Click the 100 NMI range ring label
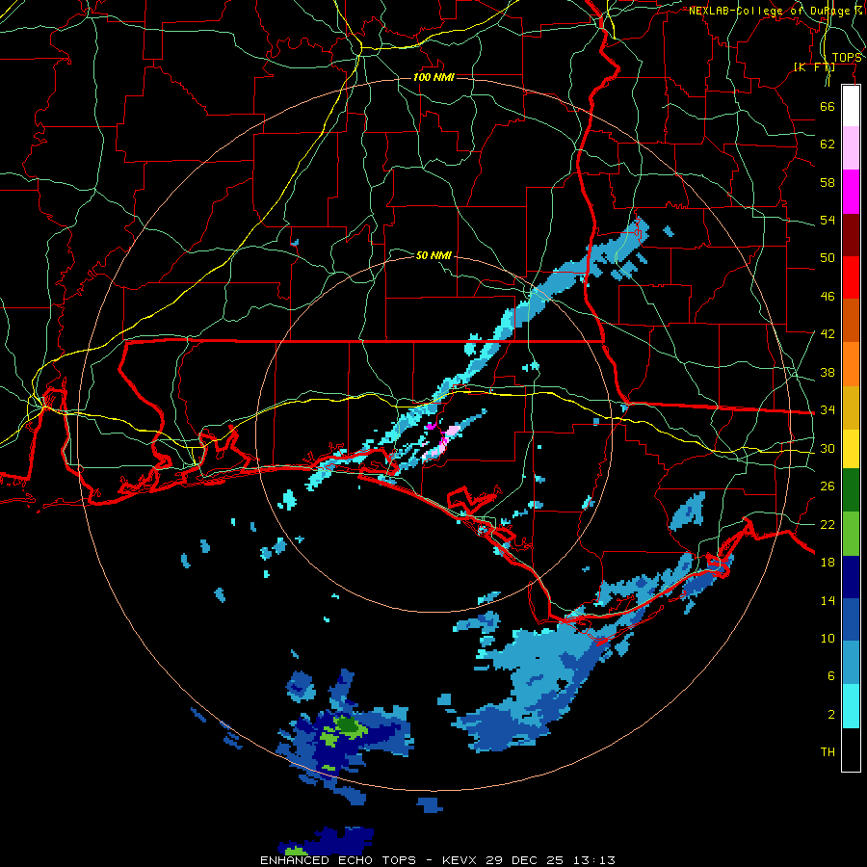This screenshot has height=867, width=867. (x=433, y=77)
